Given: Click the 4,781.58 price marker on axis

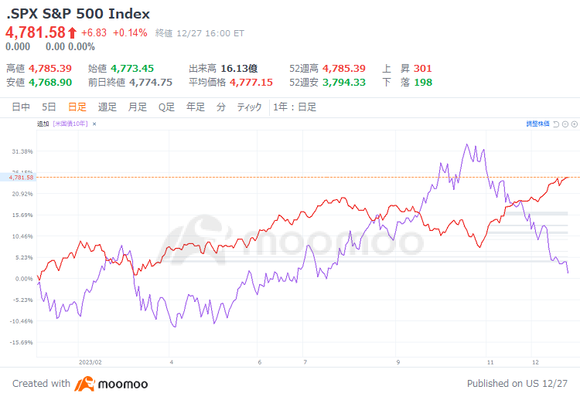Looking at the screenshot, I should point(21,178).
